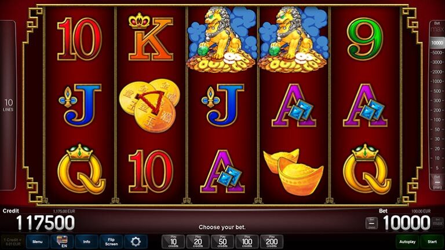Open the settings gear icon
Image resolution: width=445 pixels, height=250 pixels.
click(x=136, y=242)
